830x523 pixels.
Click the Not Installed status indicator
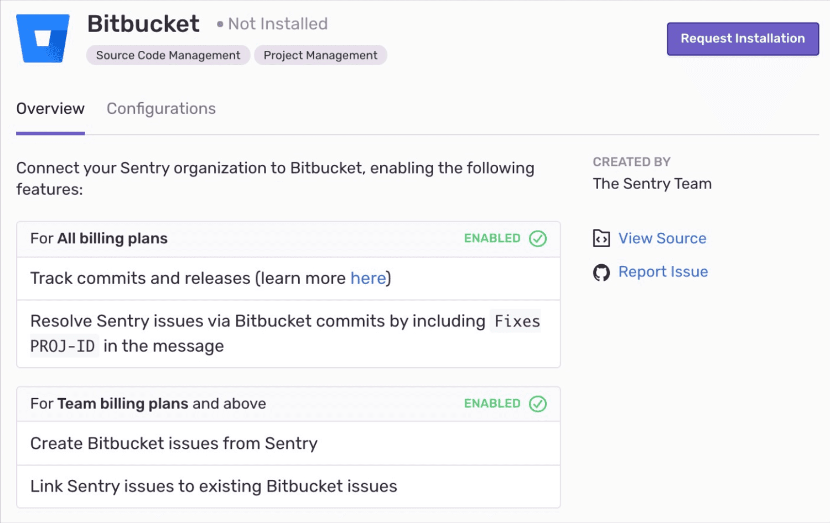click(x=272, y=24)
